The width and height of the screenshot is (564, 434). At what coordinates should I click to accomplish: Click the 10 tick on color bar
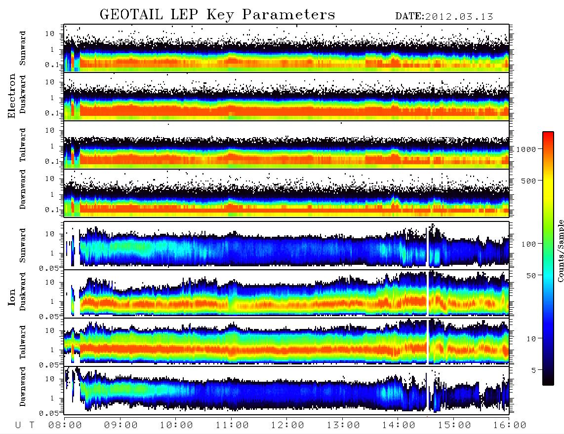coord(531,339)
